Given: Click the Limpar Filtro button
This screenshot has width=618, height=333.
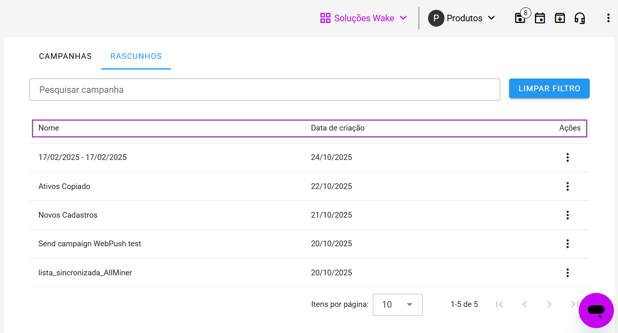Looking at the screenshot, I should [549, 88].
